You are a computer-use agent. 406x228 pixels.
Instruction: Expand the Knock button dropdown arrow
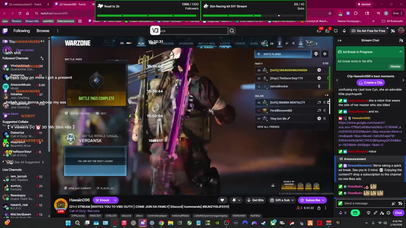115,200
